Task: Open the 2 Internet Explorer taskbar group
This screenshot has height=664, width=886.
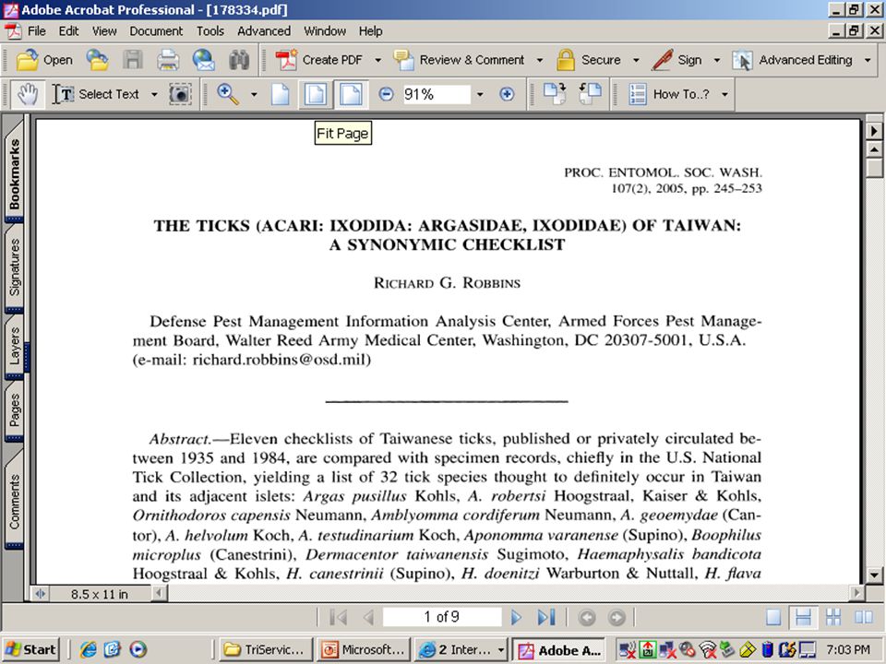Action: [x=461, y=650]
